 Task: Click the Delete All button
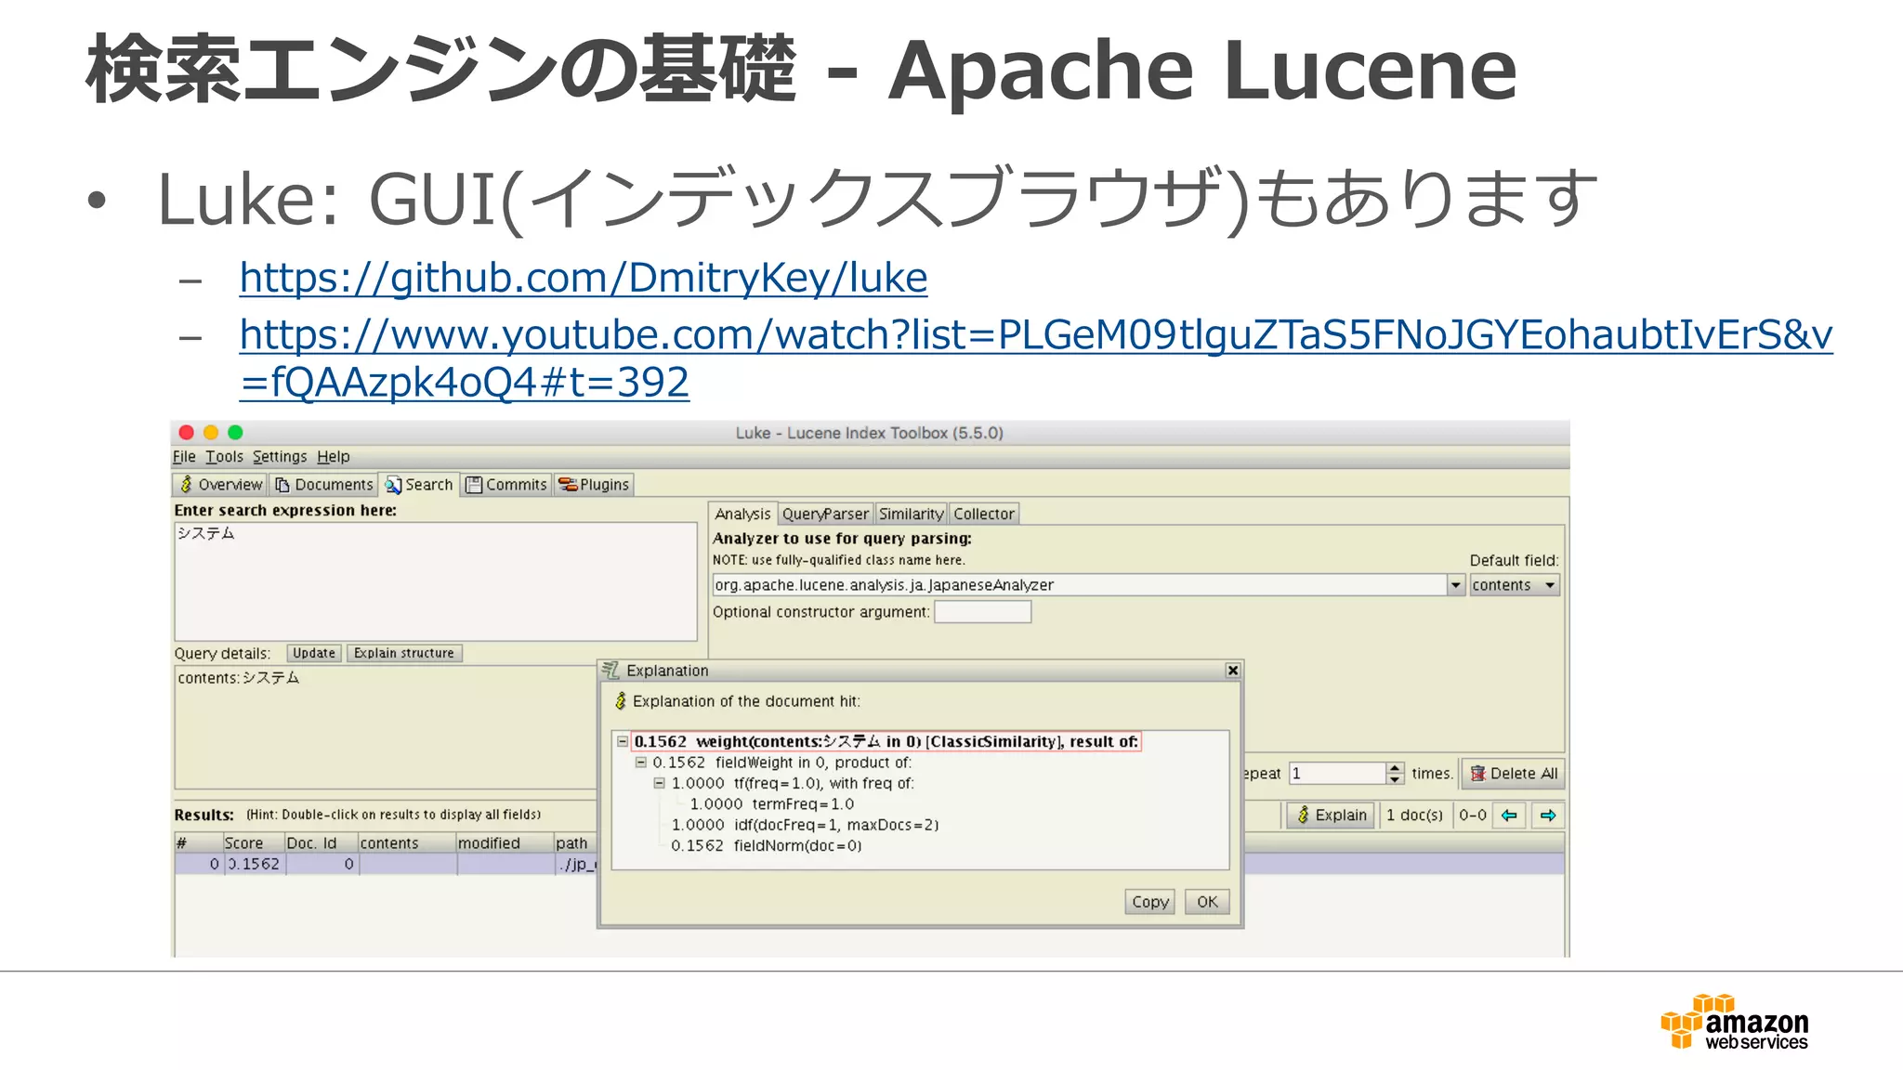pos(1513,774)
